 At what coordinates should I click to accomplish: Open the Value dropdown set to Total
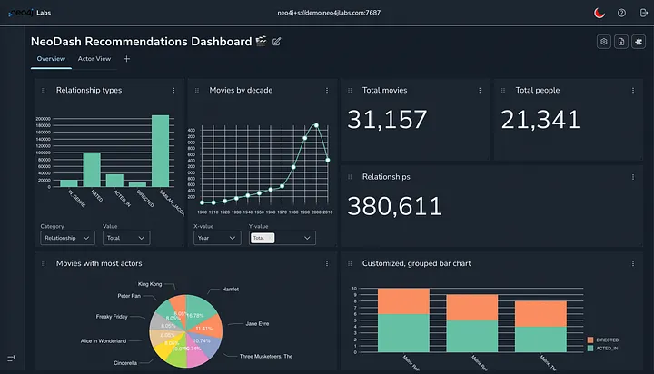(x=126, y=238)
